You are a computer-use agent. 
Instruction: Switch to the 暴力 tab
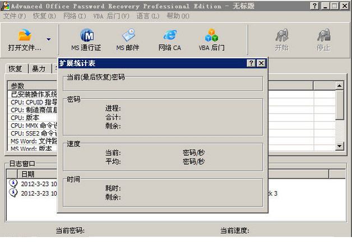(x=39, y=68)
